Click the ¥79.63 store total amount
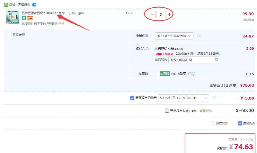Image resolution: width=257 pixels, height=153 pixels. (247, 85)
